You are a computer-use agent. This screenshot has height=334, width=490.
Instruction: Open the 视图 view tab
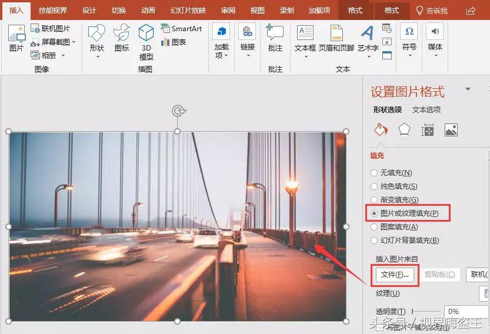pos(258,11)
